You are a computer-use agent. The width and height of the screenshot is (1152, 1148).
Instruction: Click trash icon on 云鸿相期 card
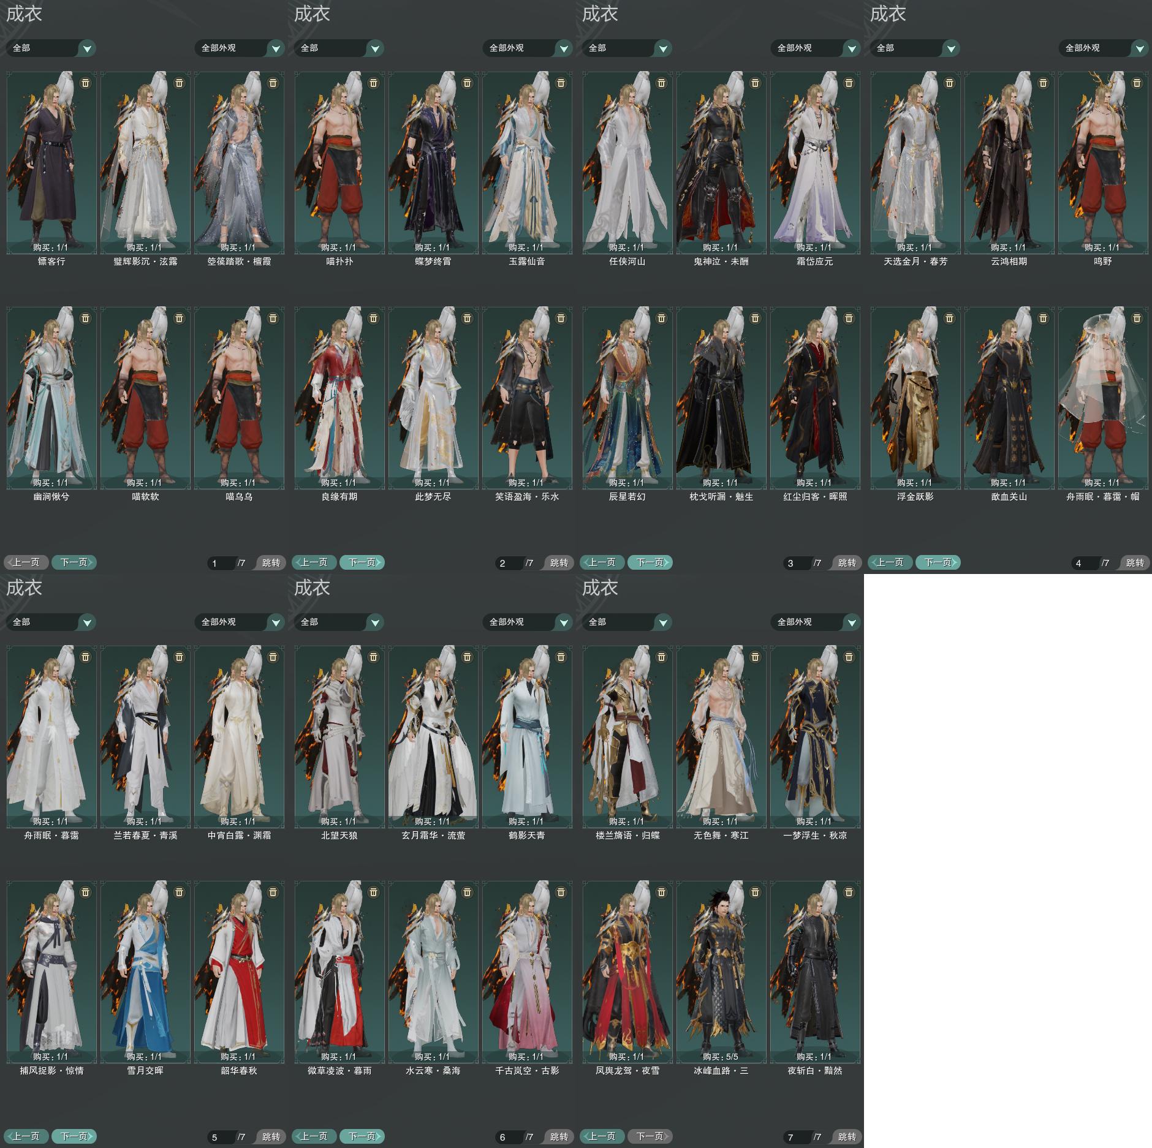(1043, 83)
